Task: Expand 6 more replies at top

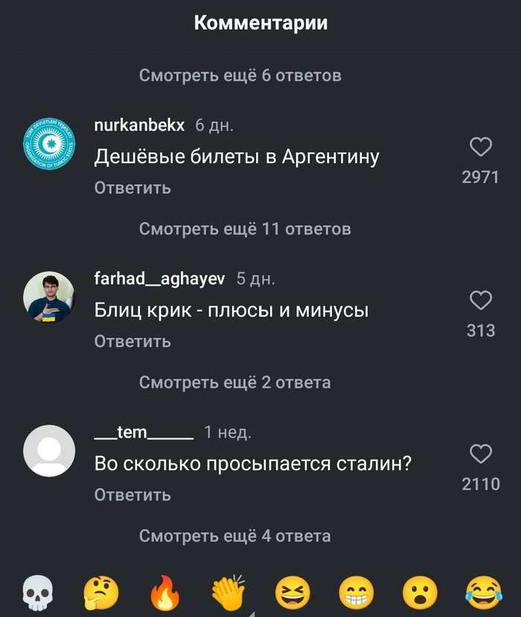Action: pyautogui.click(x=240, y=75)
